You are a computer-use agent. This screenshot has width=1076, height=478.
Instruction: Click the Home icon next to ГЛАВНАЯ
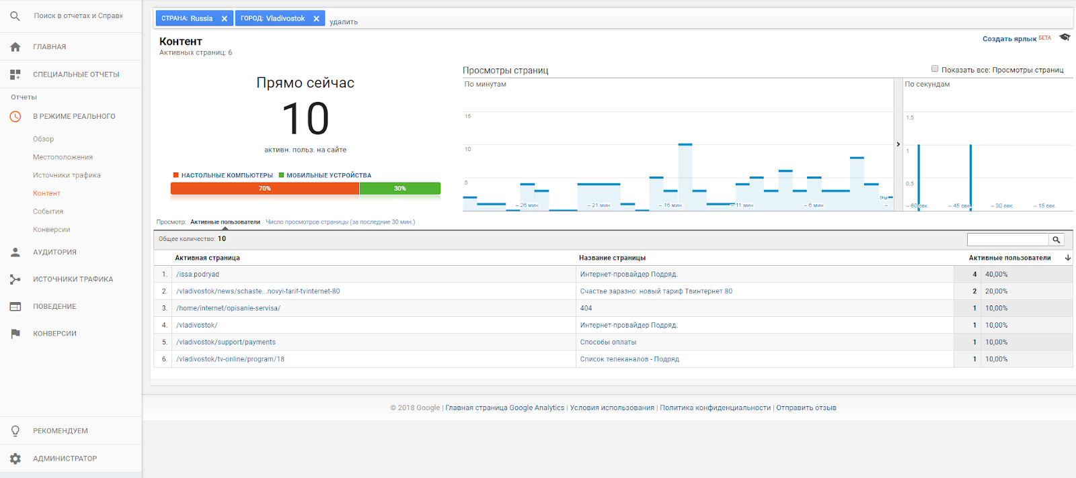tap(15, 47)
